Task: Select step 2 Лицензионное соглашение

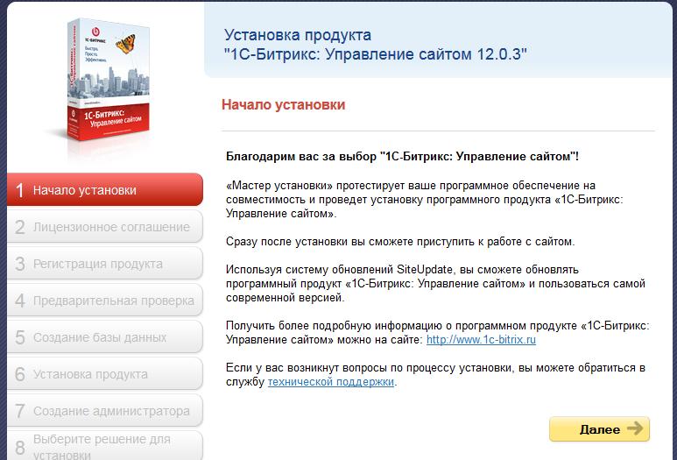Action: coord(105,227)
